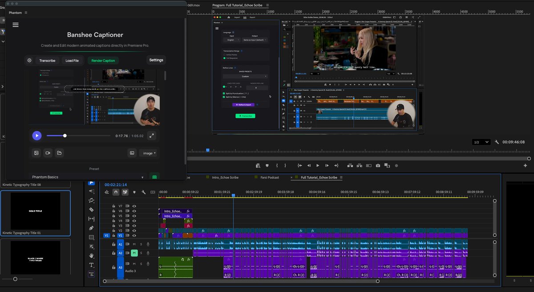Viewport: 534px width, 292px height.
Task: Add a marker in the timeline header
Action: [134, 192]
